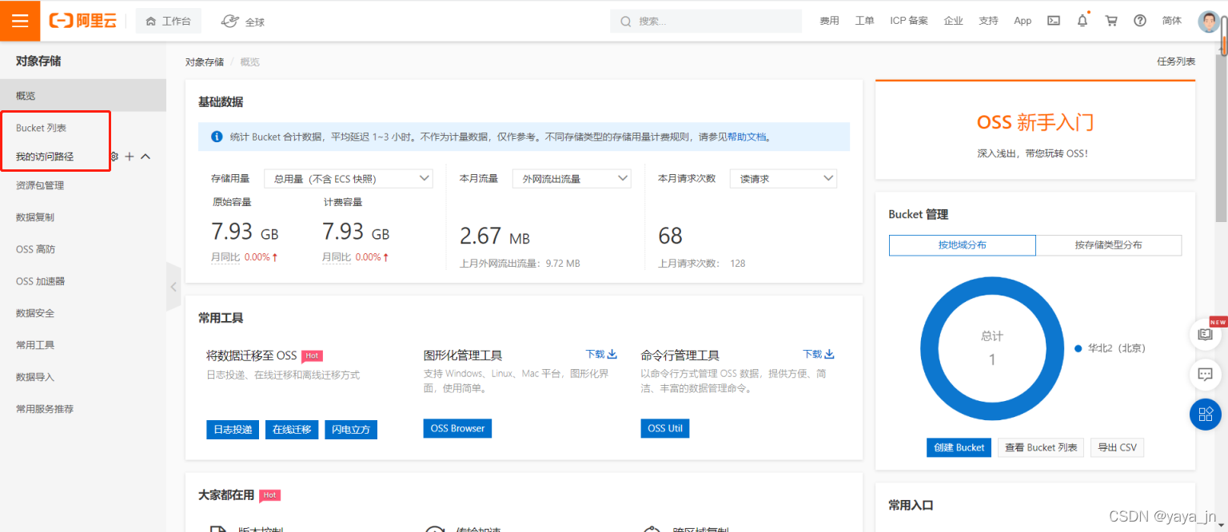
Task: Click the 日志投递 button
Action: click(x=233, y=430)
